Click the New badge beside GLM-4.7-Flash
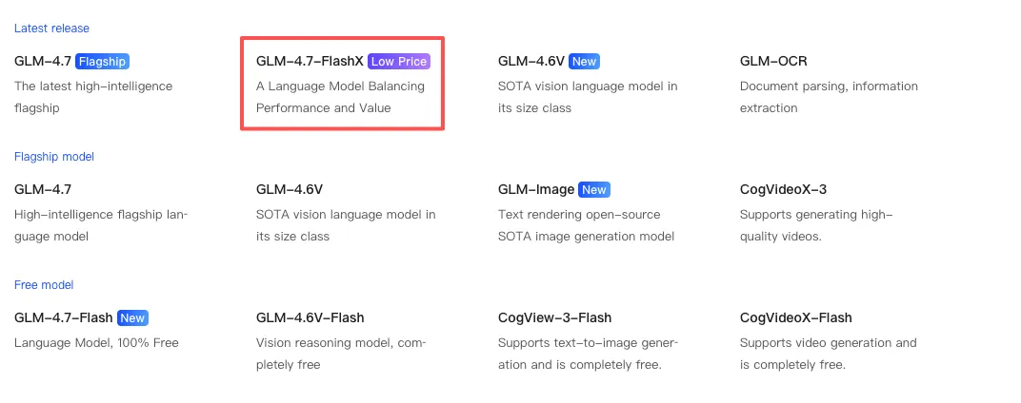 132,318
